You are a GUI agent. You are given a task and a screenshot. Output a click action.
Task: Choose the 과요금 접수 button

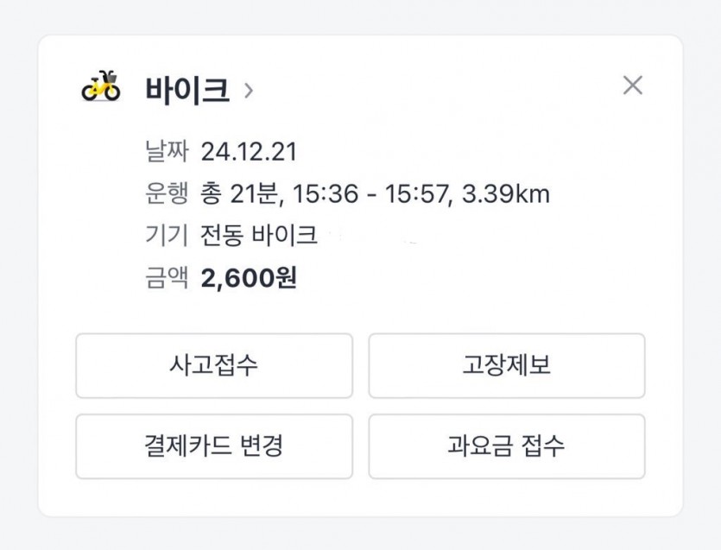(506, 446)
